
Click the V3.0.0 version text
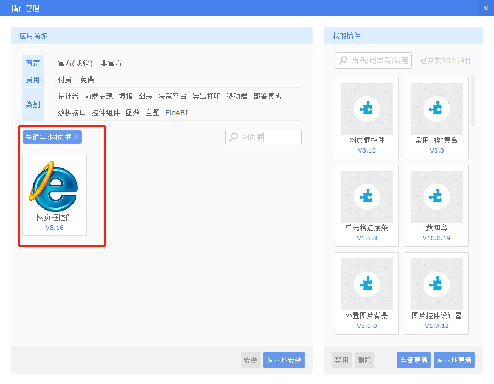click(367, 326)
